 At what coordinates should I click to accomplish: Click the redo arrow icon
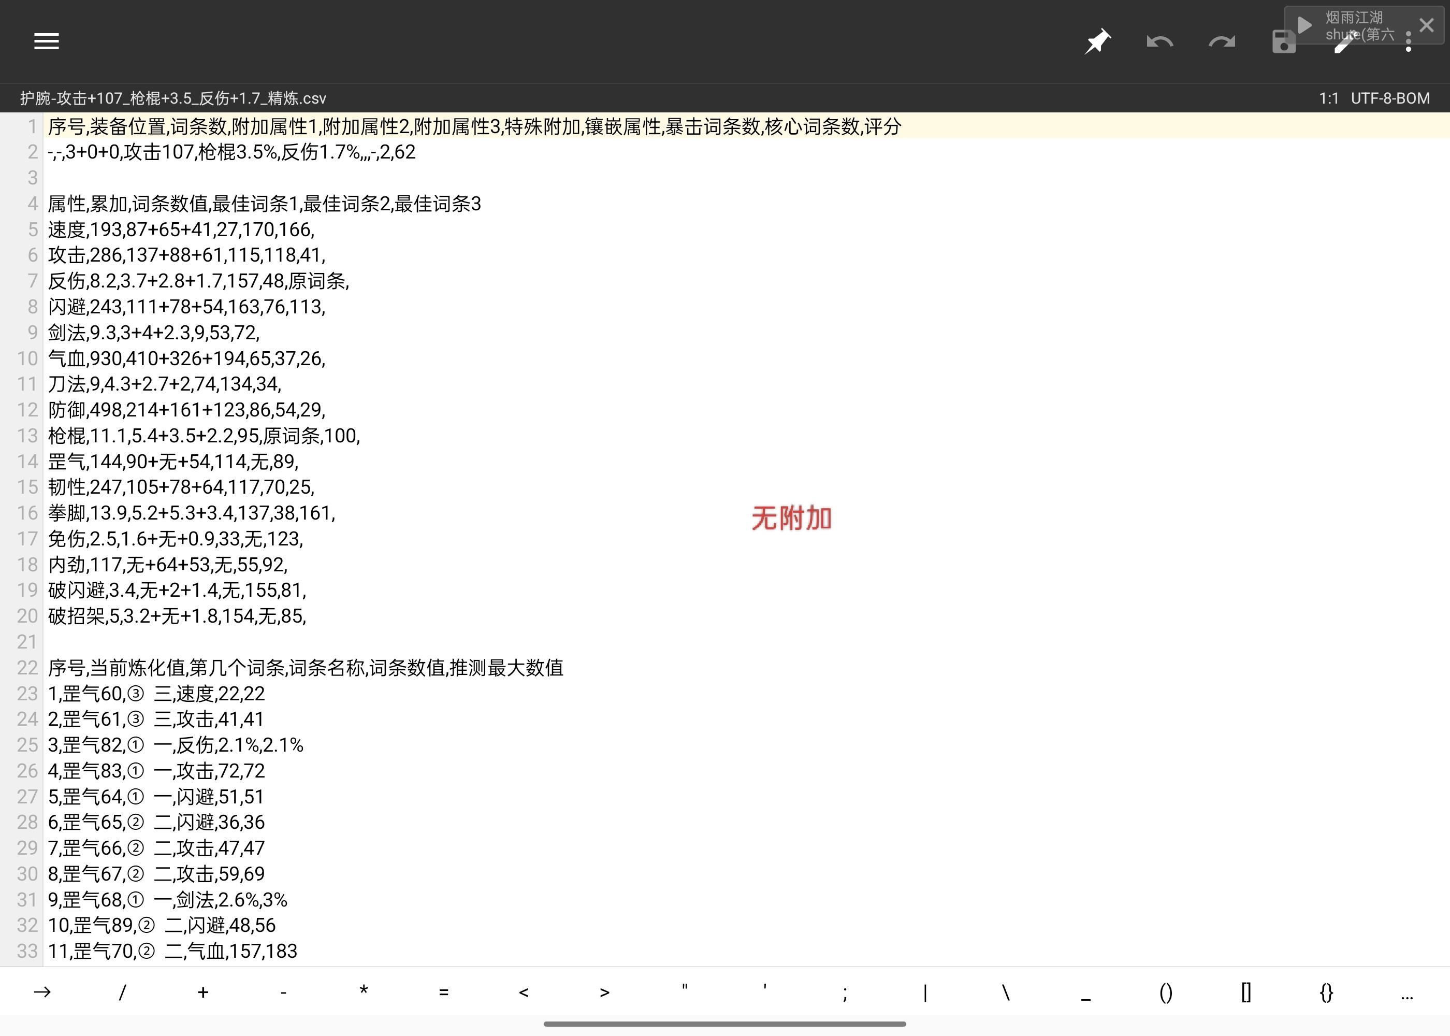coord(1222,42)
